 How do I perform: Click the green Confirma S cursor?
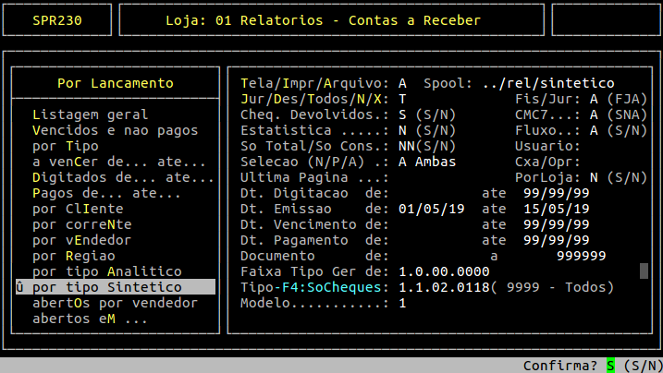[x=609, y=366]
